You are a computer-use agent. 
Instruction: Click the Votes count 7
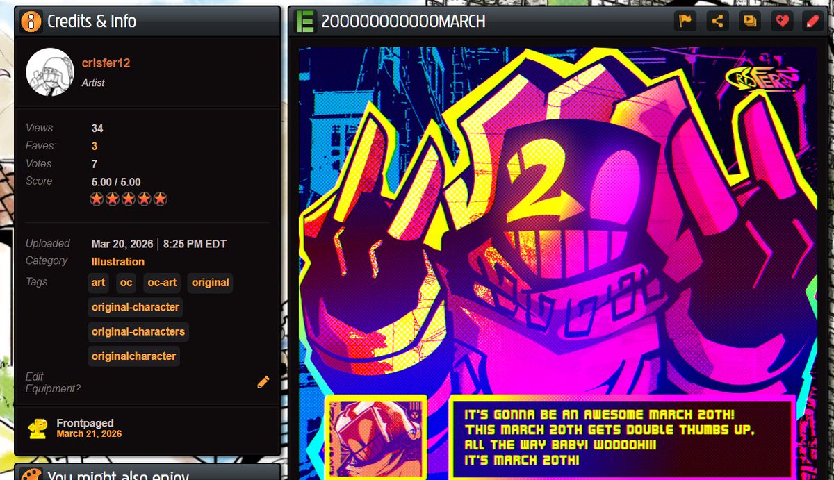[x=95, y=164]
